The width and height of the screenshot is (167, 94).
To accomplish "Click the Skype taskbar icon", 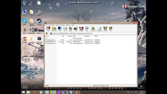I will pos(53,92).
